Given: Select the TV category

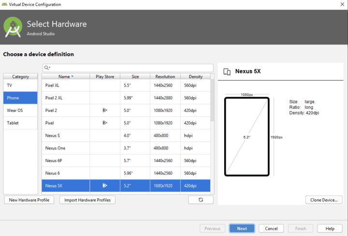Looking at the screenshot, I should [x=20, y=85].
